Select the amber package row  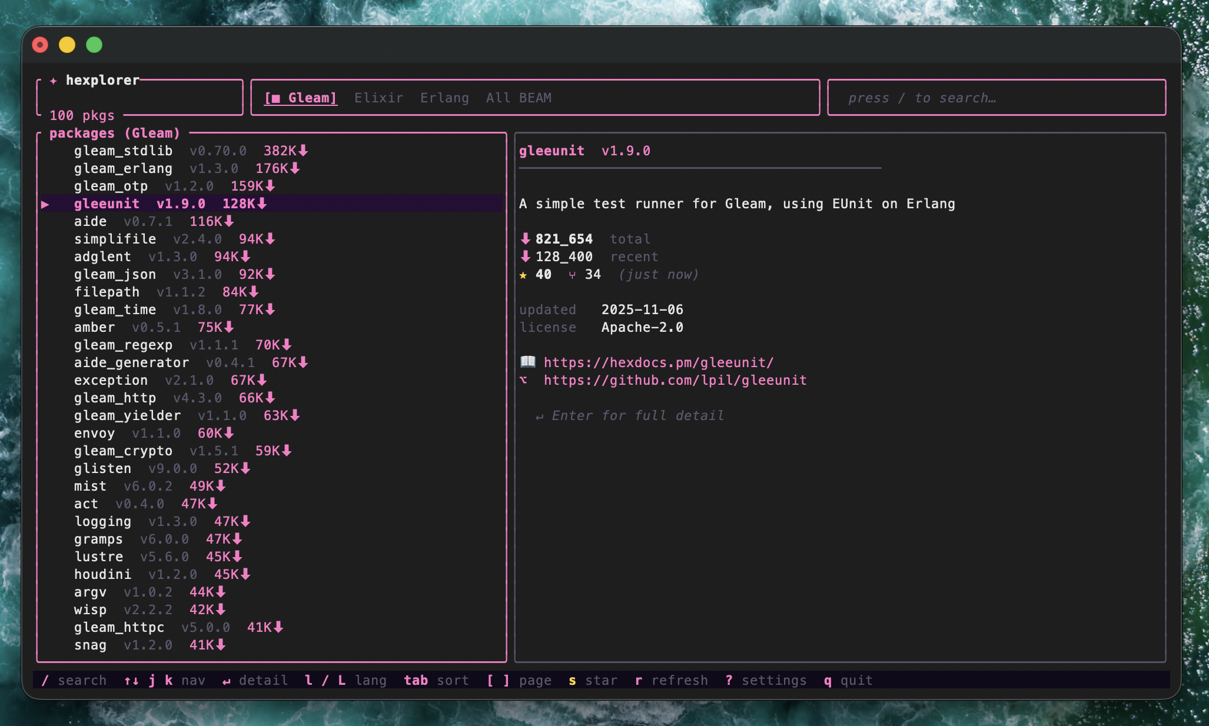click(x=272, y=327)
